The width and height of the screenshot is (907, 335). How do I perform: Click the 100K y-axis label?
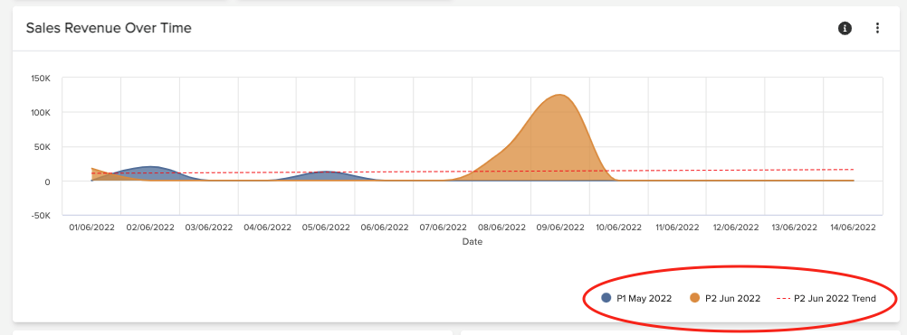(x=42, y=113)
